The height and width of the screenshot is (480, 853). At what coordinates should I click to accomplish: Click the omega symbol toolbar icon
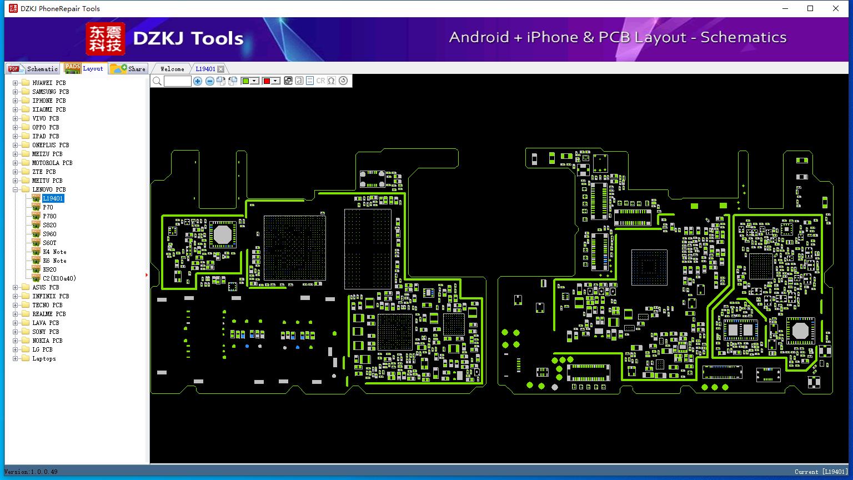(332, 81)
